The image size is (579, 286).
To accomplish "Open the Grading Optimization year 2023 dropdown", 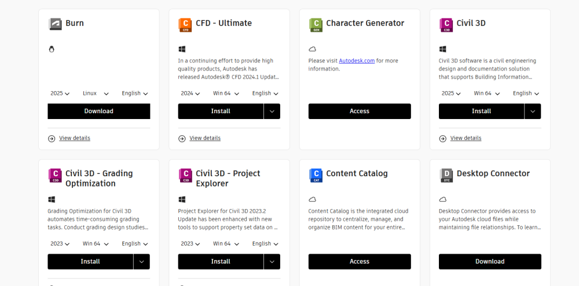I will point(60,244).
